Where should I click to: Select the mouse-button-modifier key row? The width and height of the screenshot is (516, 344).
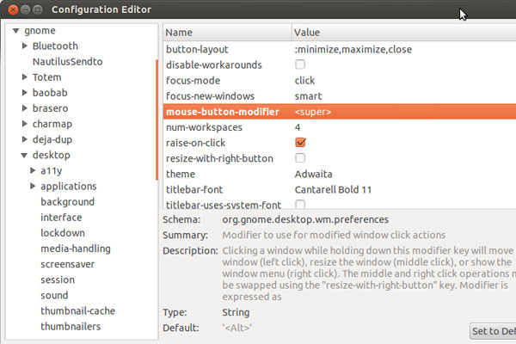coord(340,112)
